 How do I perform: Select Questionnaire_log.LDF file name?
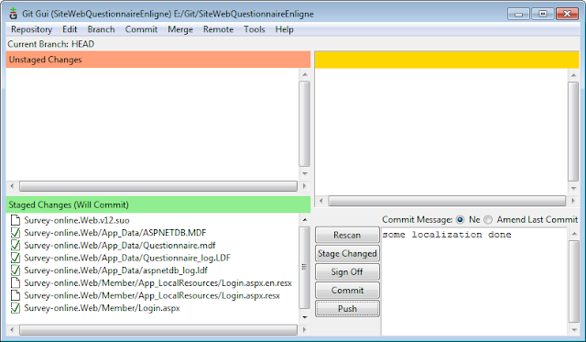pyautogui.click(x=127, y=258)
